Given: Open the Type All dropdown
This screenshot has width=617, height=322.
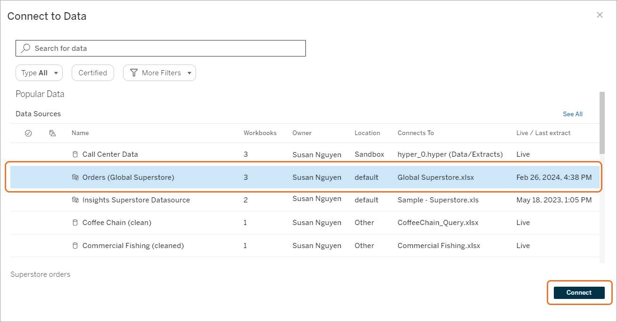Looking at the screenshot, I should pyautogui.click(x=39, y=73).
